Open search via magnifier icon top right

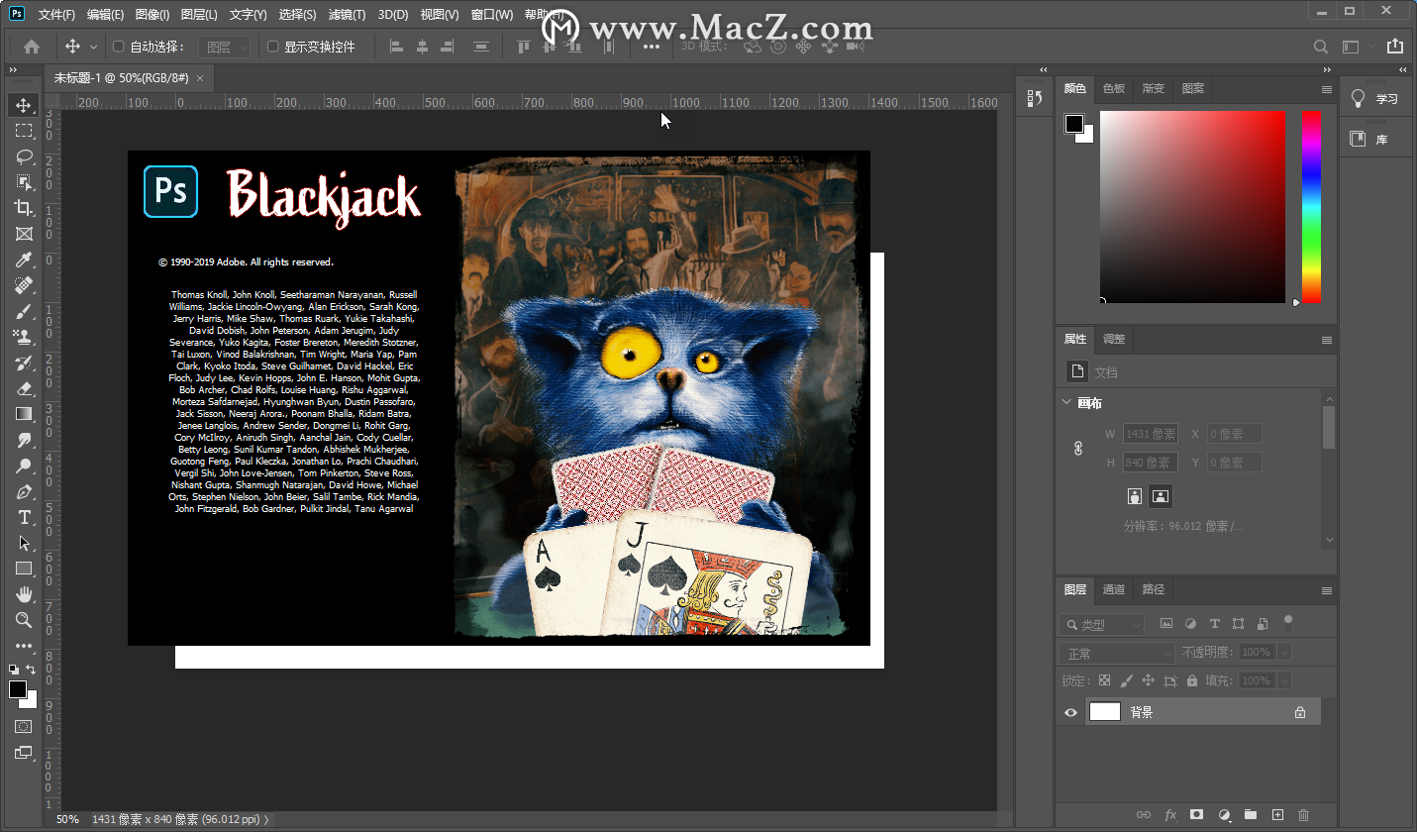(1320, 47)
